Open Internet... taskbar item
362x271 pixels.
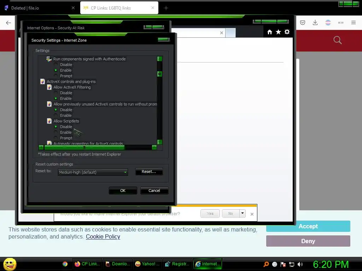coord(207,264)
